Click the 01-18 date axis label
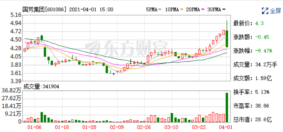Viewport: 283px width, 132px height. [x=62, y=127]
